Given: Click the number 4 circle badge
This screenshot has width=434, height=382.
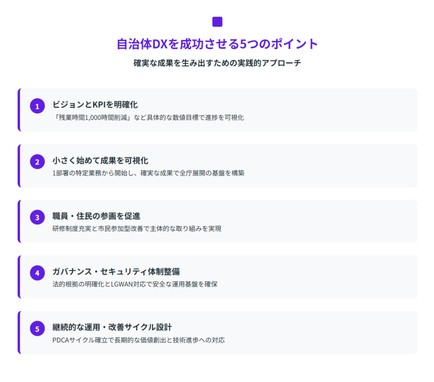Looking at the screenshot, I should (x=37, y=273).
